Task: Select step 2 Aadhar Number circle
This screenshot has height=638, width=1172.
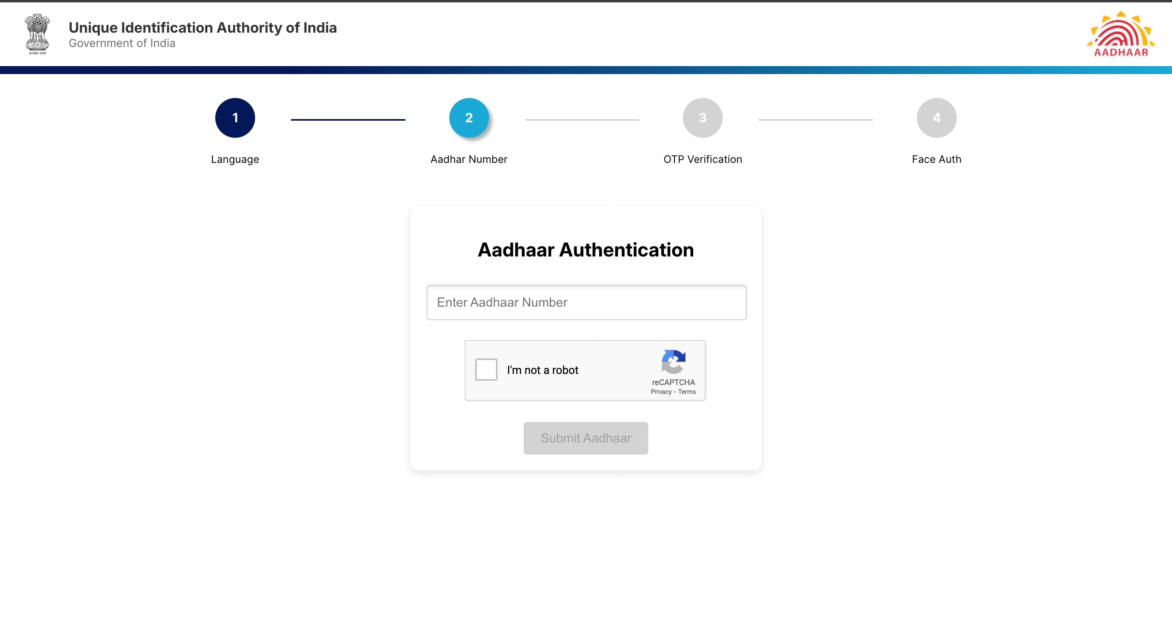Action: [469, 118]
